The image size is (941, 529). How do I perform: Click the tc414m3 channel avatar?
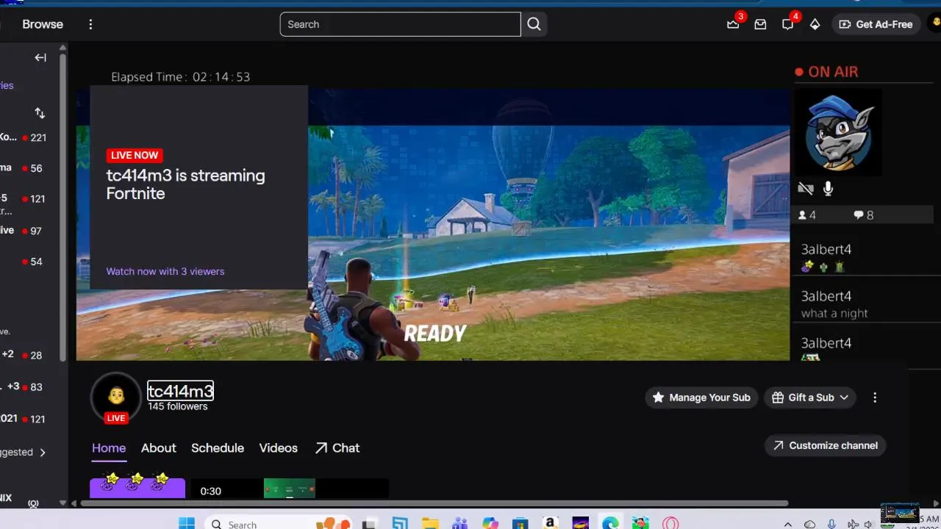pos(116,397)
